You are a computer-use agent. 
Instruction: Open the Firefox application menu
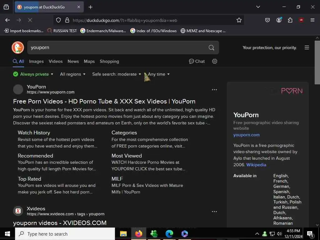(x=312, y=20)
